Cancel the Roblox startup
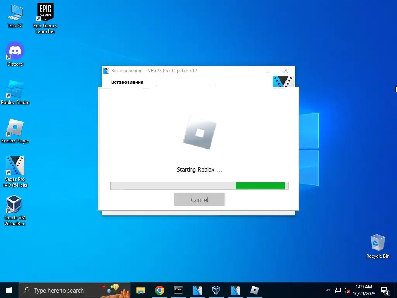 (x=200, y=200)
